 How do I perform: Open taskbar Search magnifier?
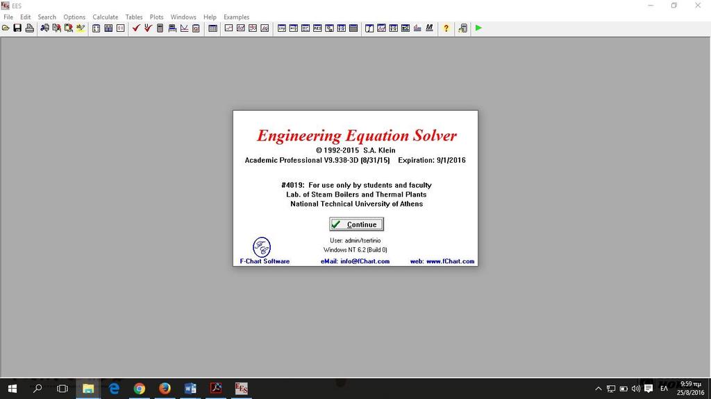37,388
